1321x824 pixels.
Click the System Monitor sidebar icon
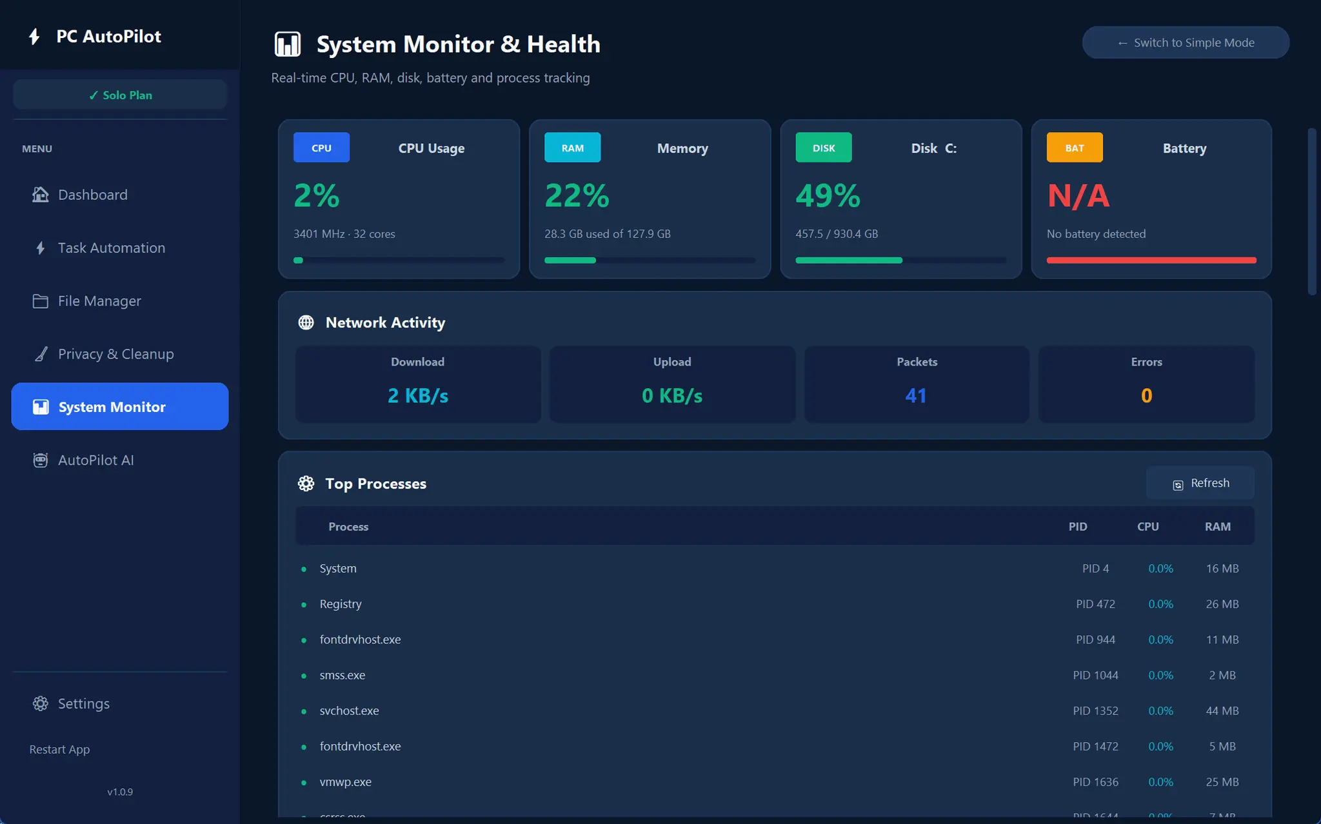click(41, 407)
